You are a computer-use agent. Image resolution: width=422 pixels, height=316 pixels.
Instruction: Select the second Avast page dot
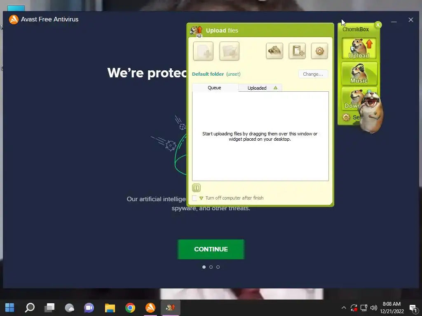211,267
